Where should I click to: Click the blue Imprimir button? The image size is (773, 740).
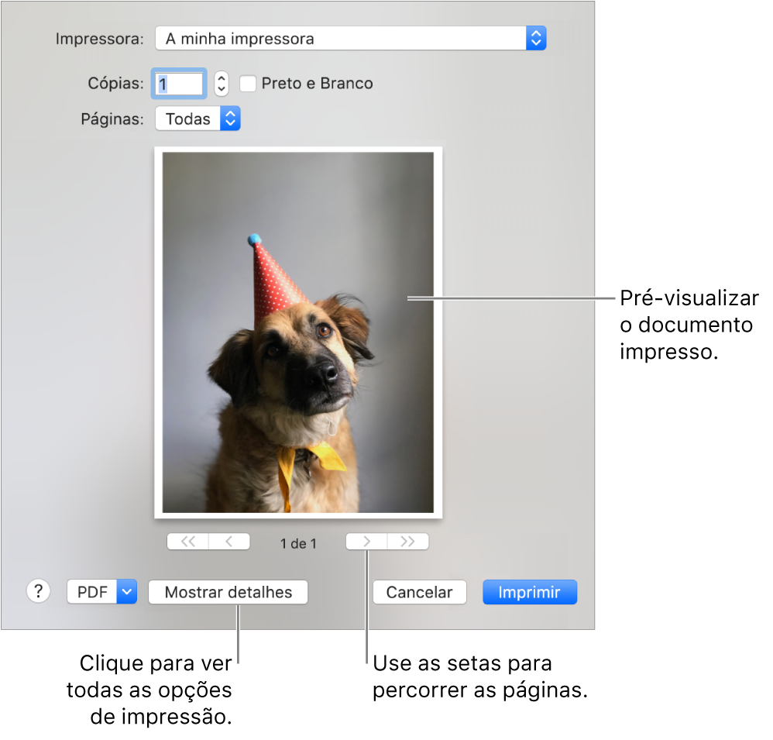[530, 591]
